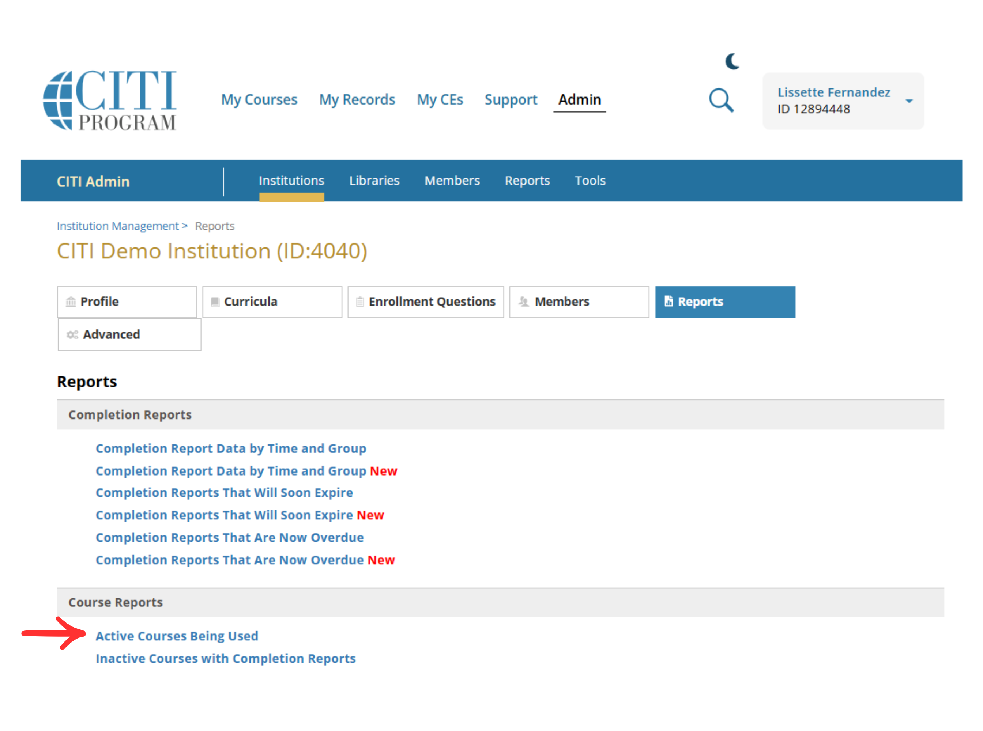Open the institution Members tab button

(x=579, y=302)
